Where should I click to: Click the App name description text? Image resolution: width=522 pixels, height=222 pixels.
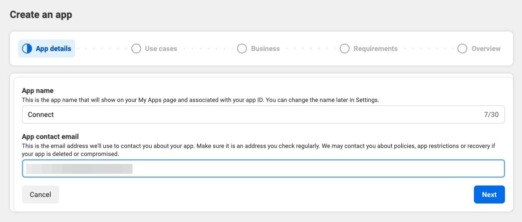tap(200, 99)
